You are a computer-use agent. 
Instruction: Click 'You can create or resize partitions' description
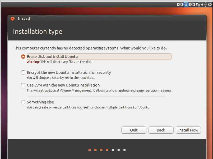[x=88, y=107]
